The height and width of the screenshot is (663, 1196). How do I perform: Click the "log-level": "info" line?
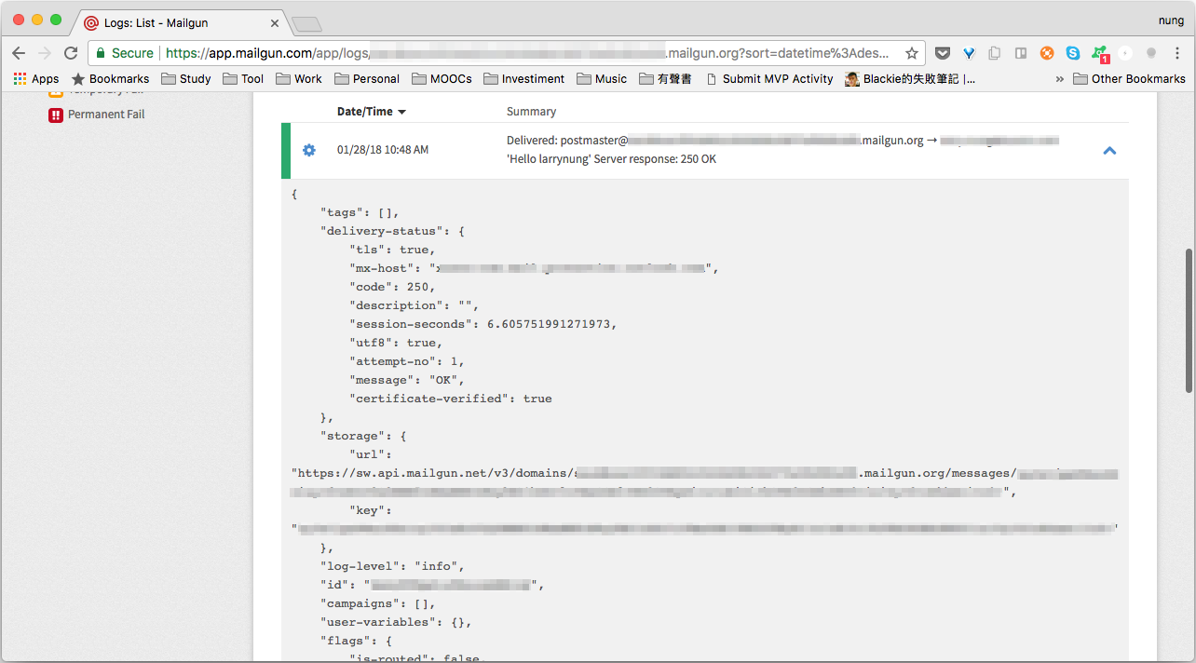pos(392,566)
